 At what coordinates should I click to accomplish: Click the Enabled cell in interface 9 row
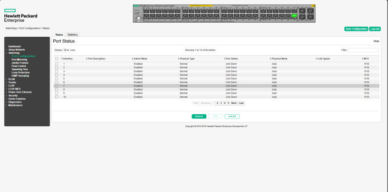point(138,93)
